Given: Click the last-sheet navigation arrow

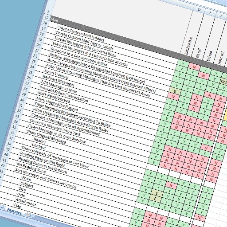Looking at the screenshot, I should coord(2,208).
